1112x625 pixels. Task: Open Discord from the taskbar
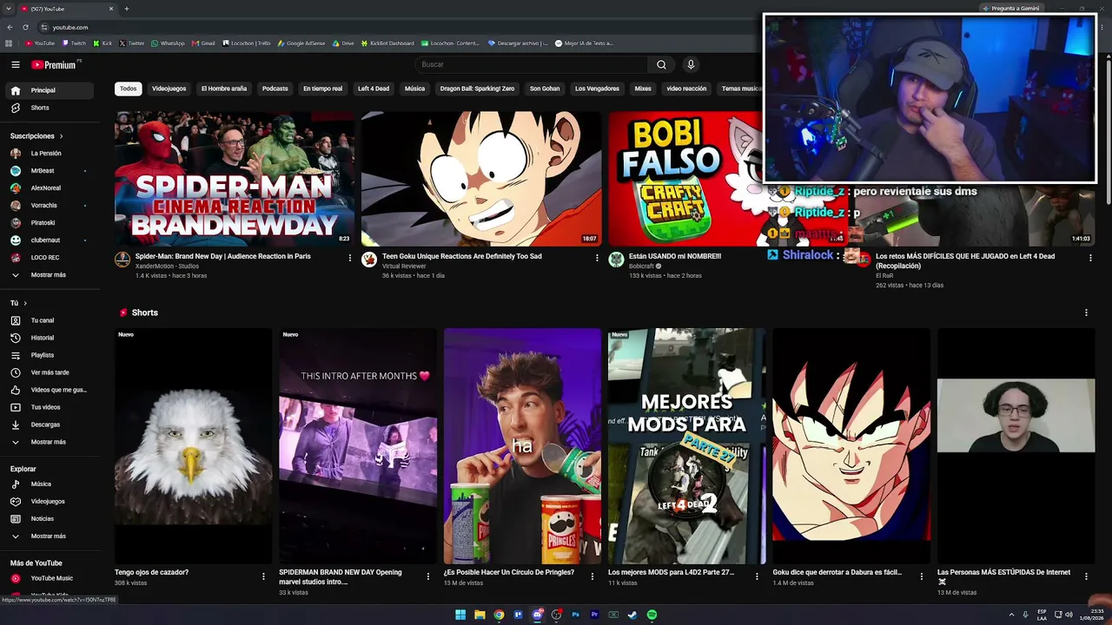(x=538, y=615)
